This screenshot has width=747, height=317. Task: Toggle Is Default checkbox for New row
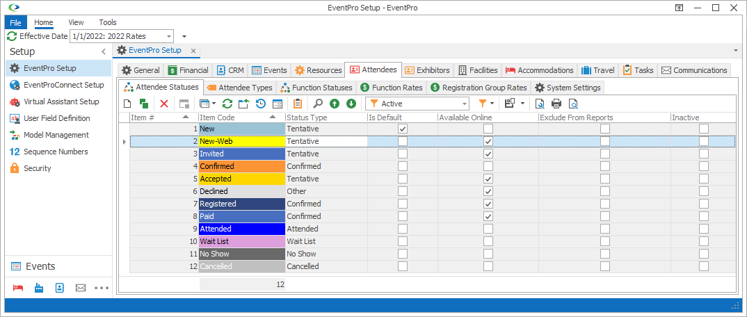(x=403, y=129)
